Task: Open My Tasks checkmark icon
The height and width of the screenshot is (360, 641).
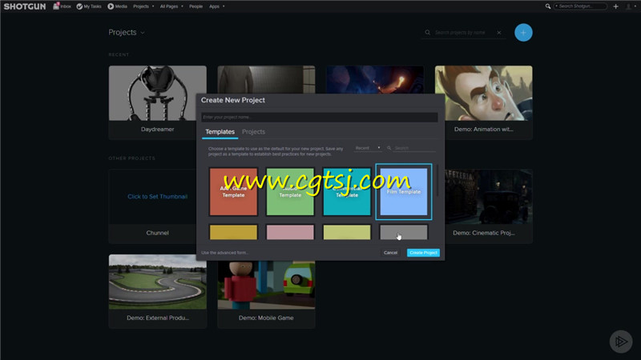Action: (79, 6)
